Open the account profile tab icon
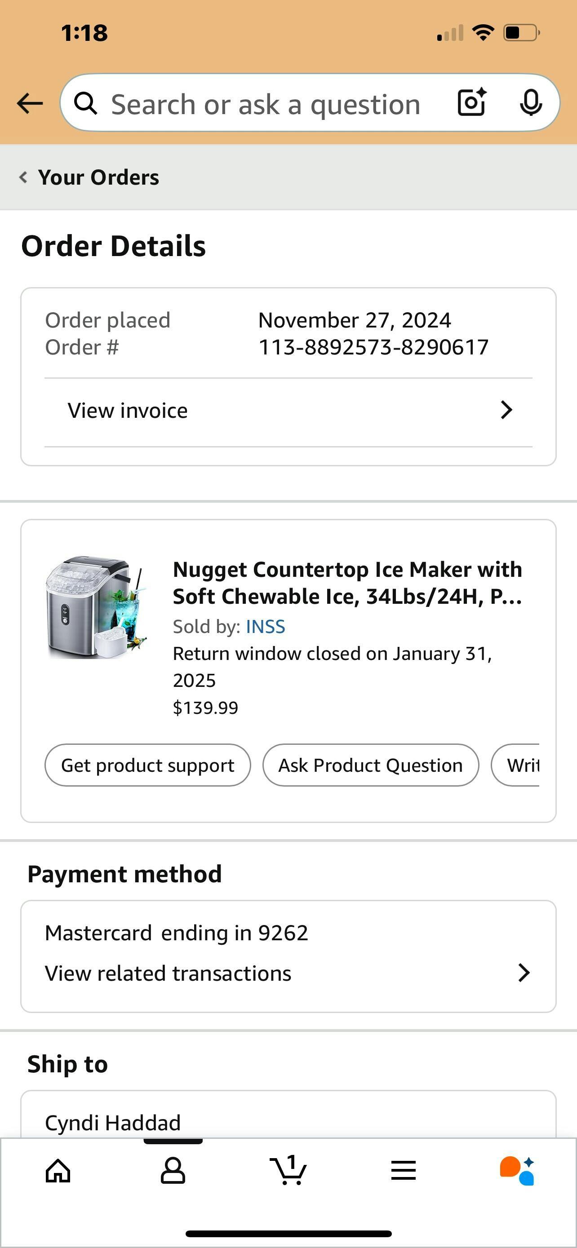The width and height of the screenshot is (577, 1248). pyautogui.click(x=173, y=1171)
